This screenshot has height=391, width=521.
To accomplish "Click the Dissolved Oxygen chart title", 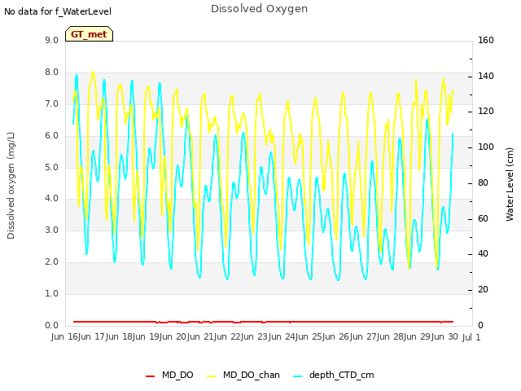I will click(259, 9).
